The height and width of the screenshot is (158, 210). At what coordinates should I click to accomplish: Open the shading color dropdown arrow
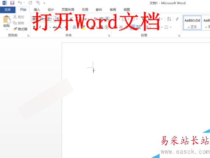coord(162,27)
